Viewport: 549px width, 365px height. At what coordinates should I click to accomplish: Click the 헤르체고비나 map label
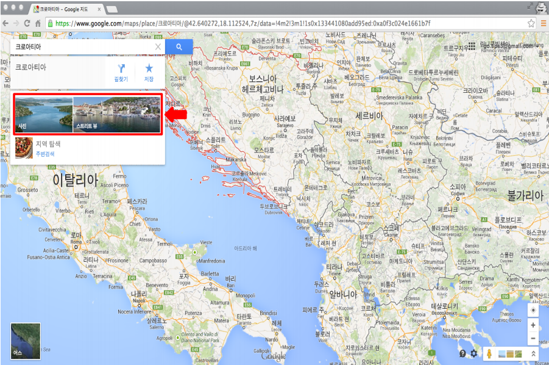(263, 89)
